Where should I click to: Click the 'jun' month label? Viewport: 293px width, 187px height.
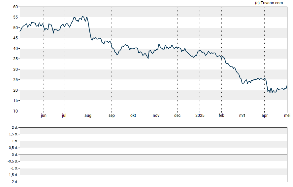coord(44,116)
